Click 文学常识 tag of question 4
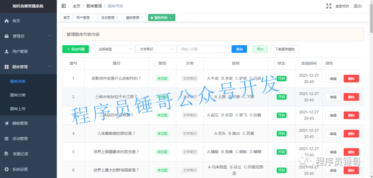The image size is (373, 178). (x=190, y=134)
